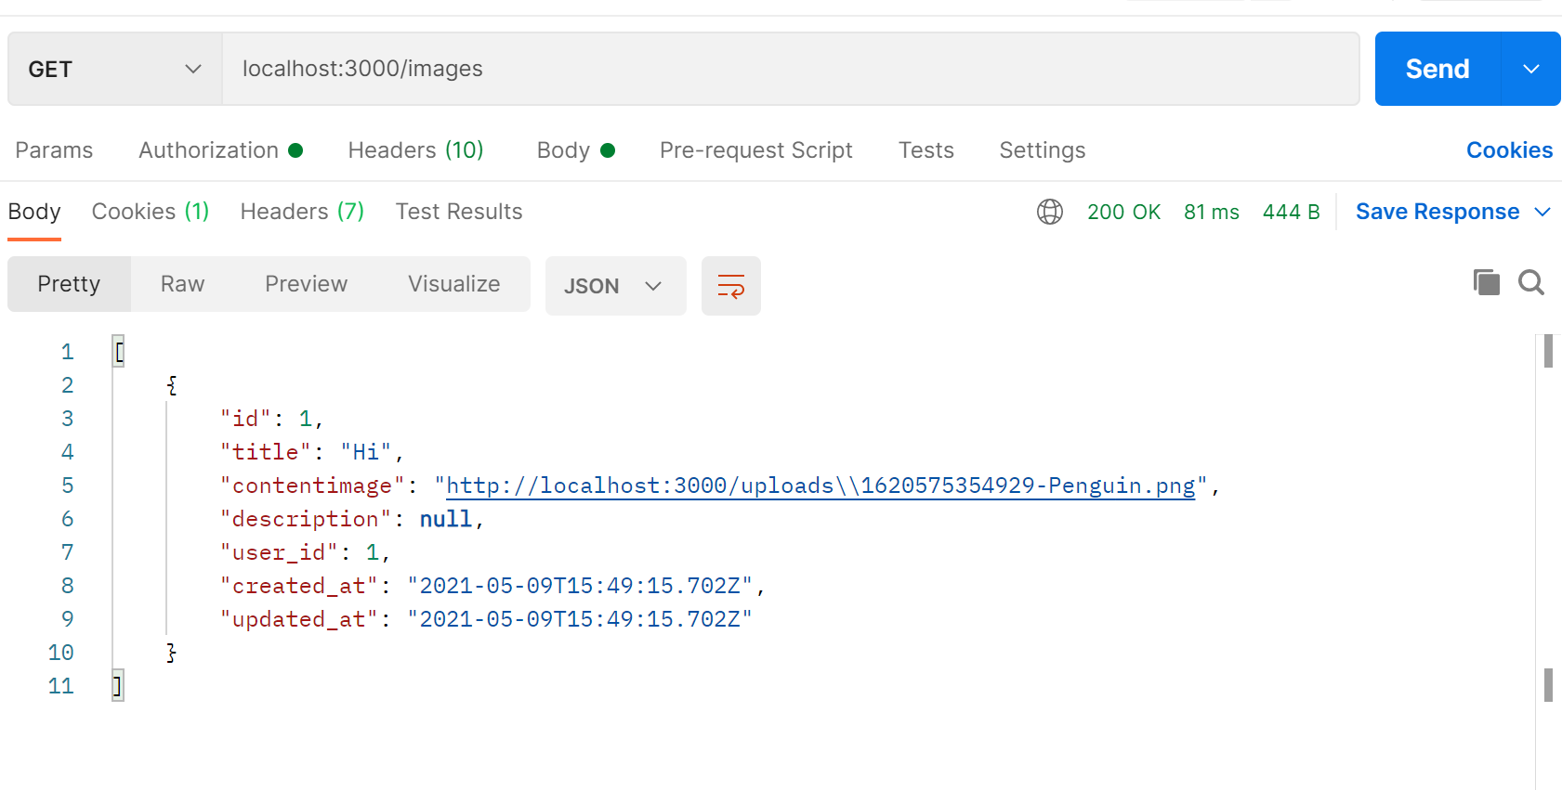Screen dimensions: 1562x790
Task: Click the "user_id" key on line 7
Action: click(279, 552)
